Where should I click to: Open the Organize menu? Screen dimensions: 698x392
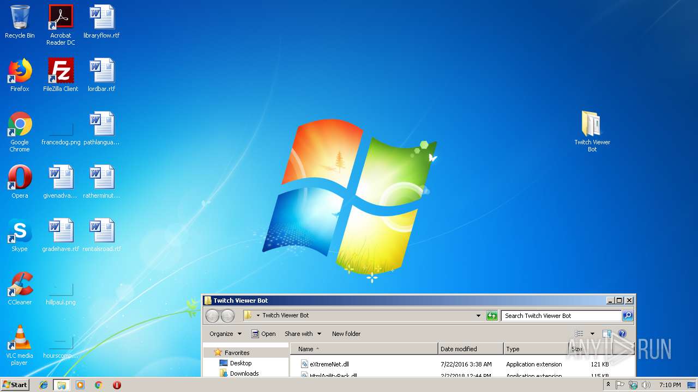pos(225,334)
